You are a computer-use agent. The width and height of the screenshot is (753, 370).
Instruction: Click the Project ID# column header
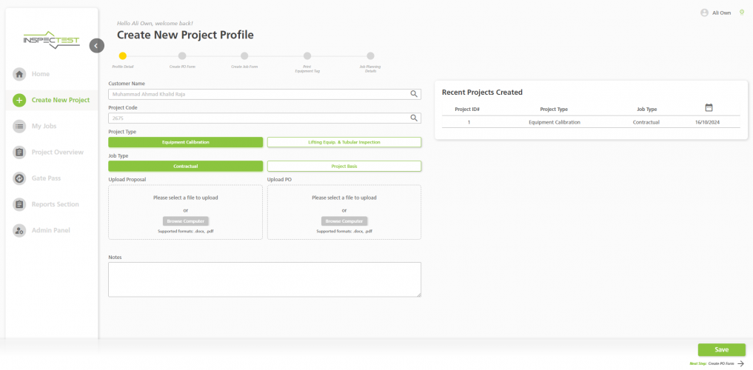click(x=467, y=110)
